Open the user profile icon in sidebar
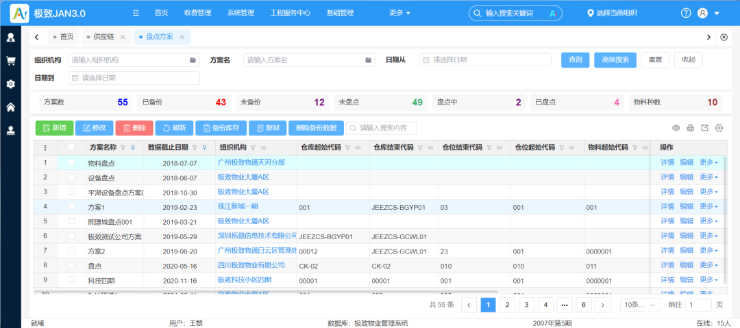This screenshot has height=328, width=740. pos(10,38)
